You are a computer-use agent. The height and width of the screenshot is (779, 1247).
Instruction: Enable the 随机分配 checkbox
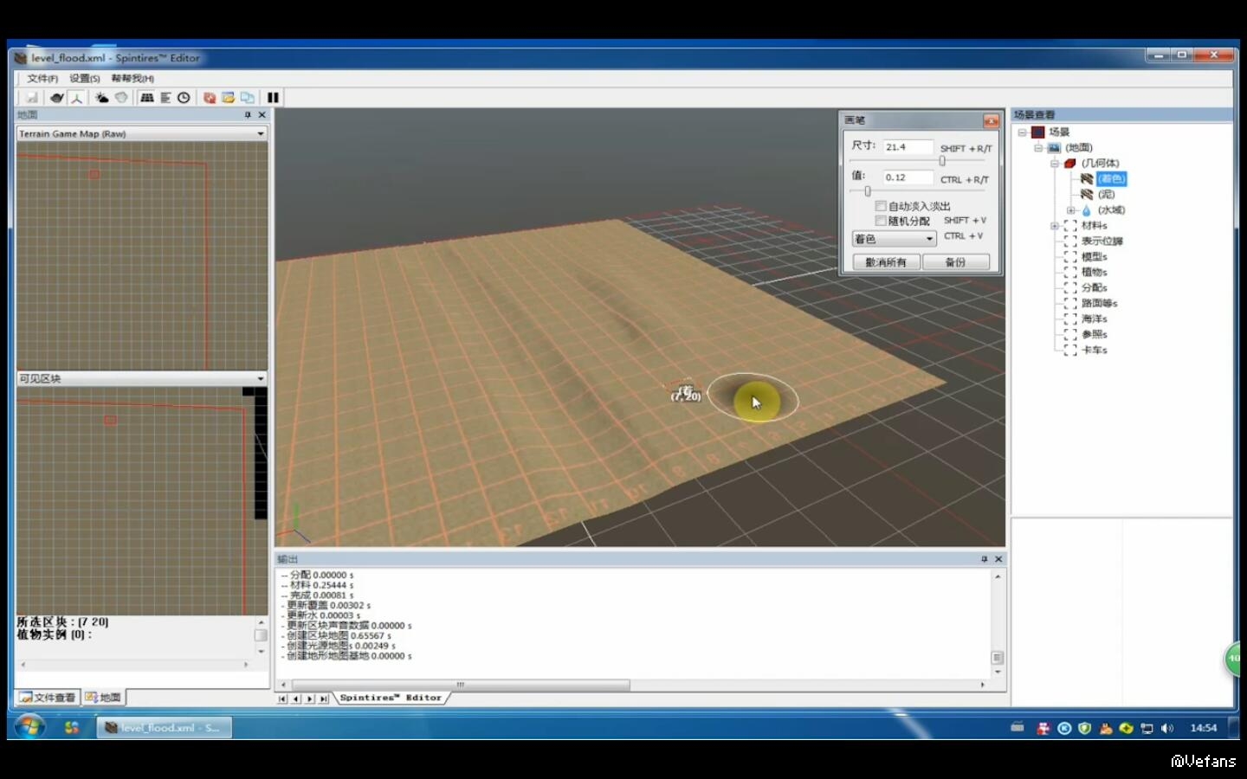(x=881, y=221)
